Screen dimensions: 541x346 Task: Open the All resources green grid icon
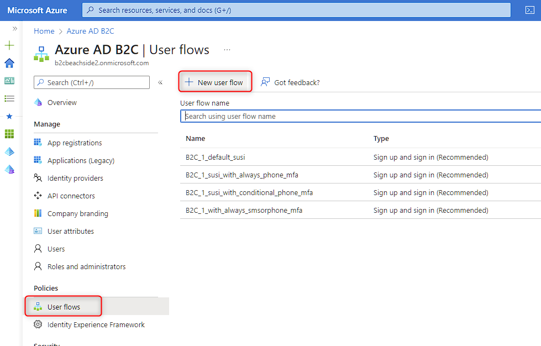coord(9,134)
